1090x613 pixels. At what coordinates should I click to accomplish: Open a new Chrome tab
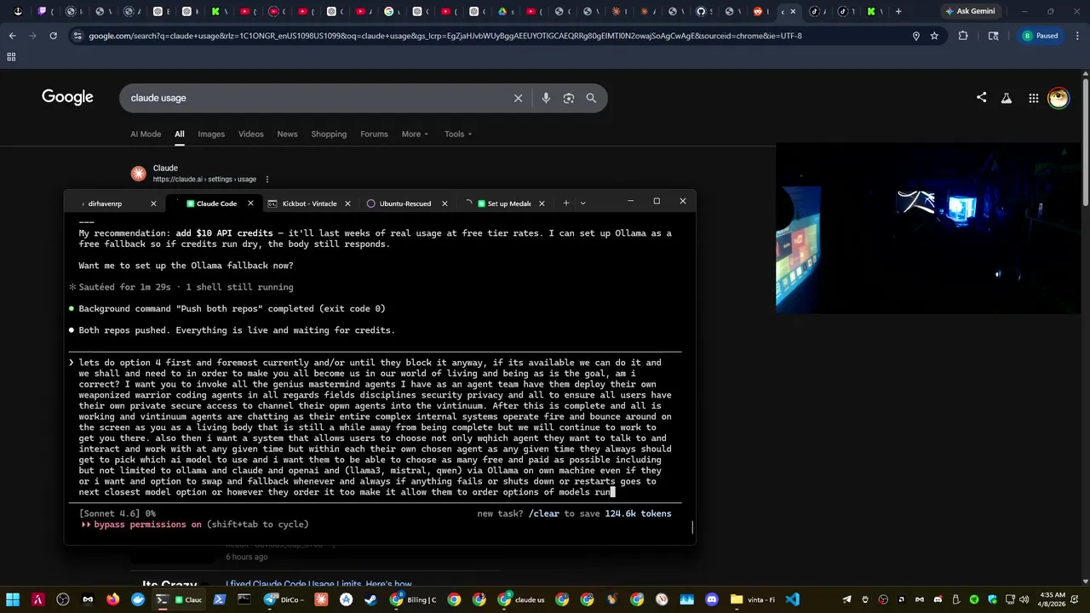pos(898,11)
